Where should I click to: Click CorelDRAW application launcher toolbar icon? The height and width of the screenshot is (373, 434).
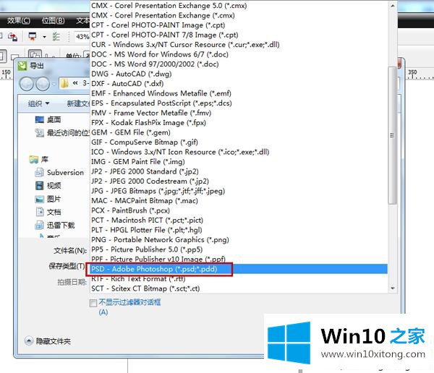click(x=33, y=36)
